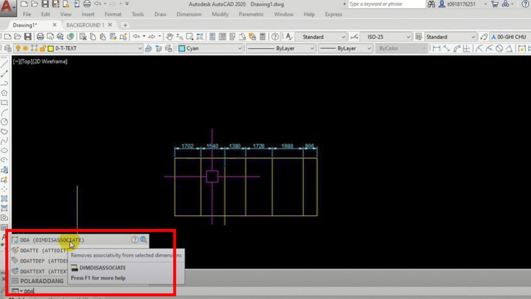This screenshot has height=299, width=531.
Task: Click Zoom Window icon
Action: pyautogui.click(x=190, y=37)
